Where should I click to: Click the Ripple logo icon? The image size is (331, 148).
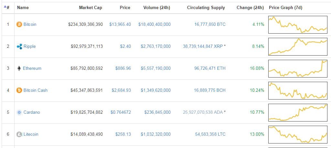(19, 47)
